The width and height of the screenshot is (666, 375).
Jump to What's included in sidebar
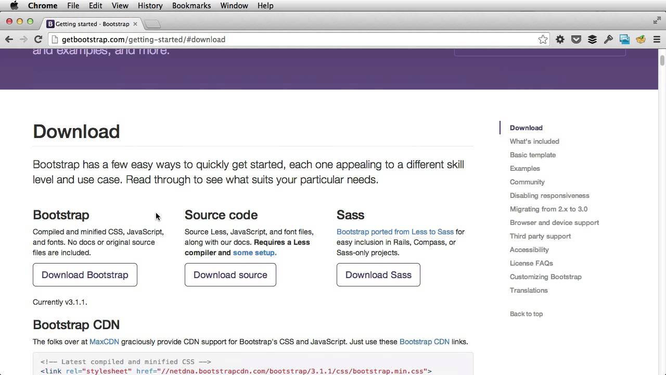tap(534, 141)
